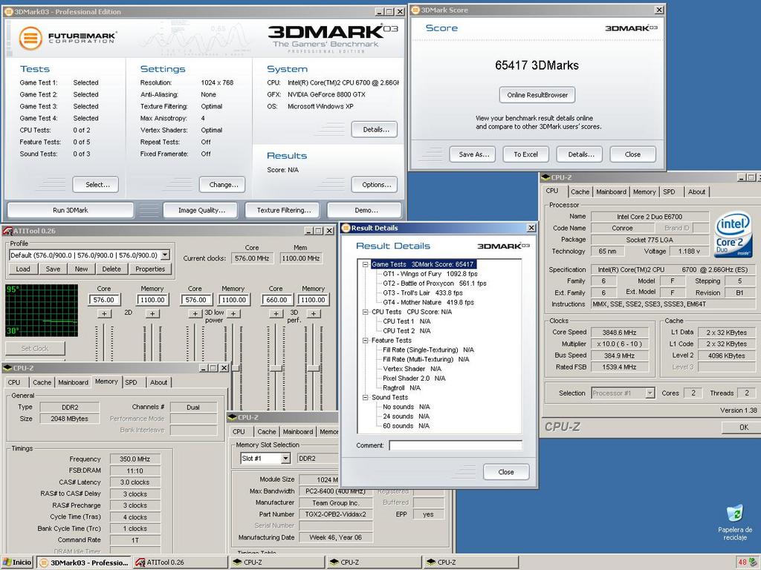The width and height of the screenshot is (761, 570).
Task: Click Save As in Score window
Action: [x=473, y=154]
